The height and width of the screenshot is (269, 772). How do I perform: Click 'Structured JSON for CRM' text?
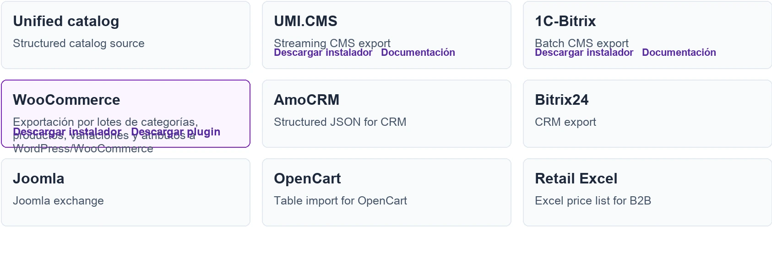point(340,122)
